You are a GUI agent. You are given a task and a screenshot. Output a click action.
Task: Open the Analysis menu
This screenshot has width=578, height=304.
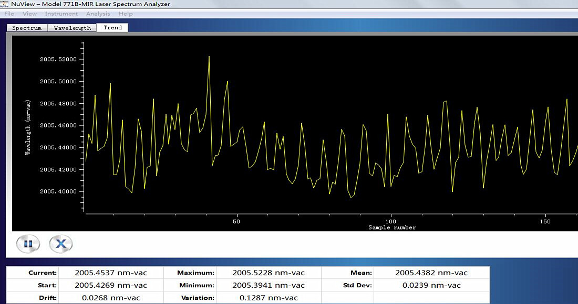(98, 14)
